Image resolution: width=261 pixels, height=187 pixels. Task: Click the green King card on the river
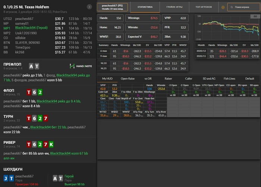click(x=51, y=144)
